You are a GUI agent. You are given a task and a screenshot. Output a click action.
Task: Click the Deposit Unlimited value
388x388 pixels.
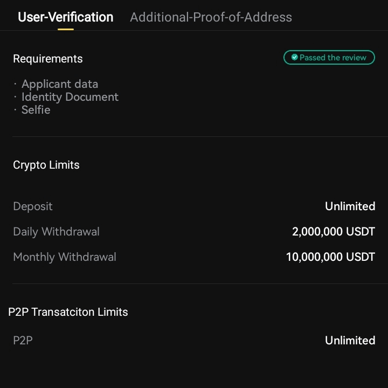[x=350, y=206]
